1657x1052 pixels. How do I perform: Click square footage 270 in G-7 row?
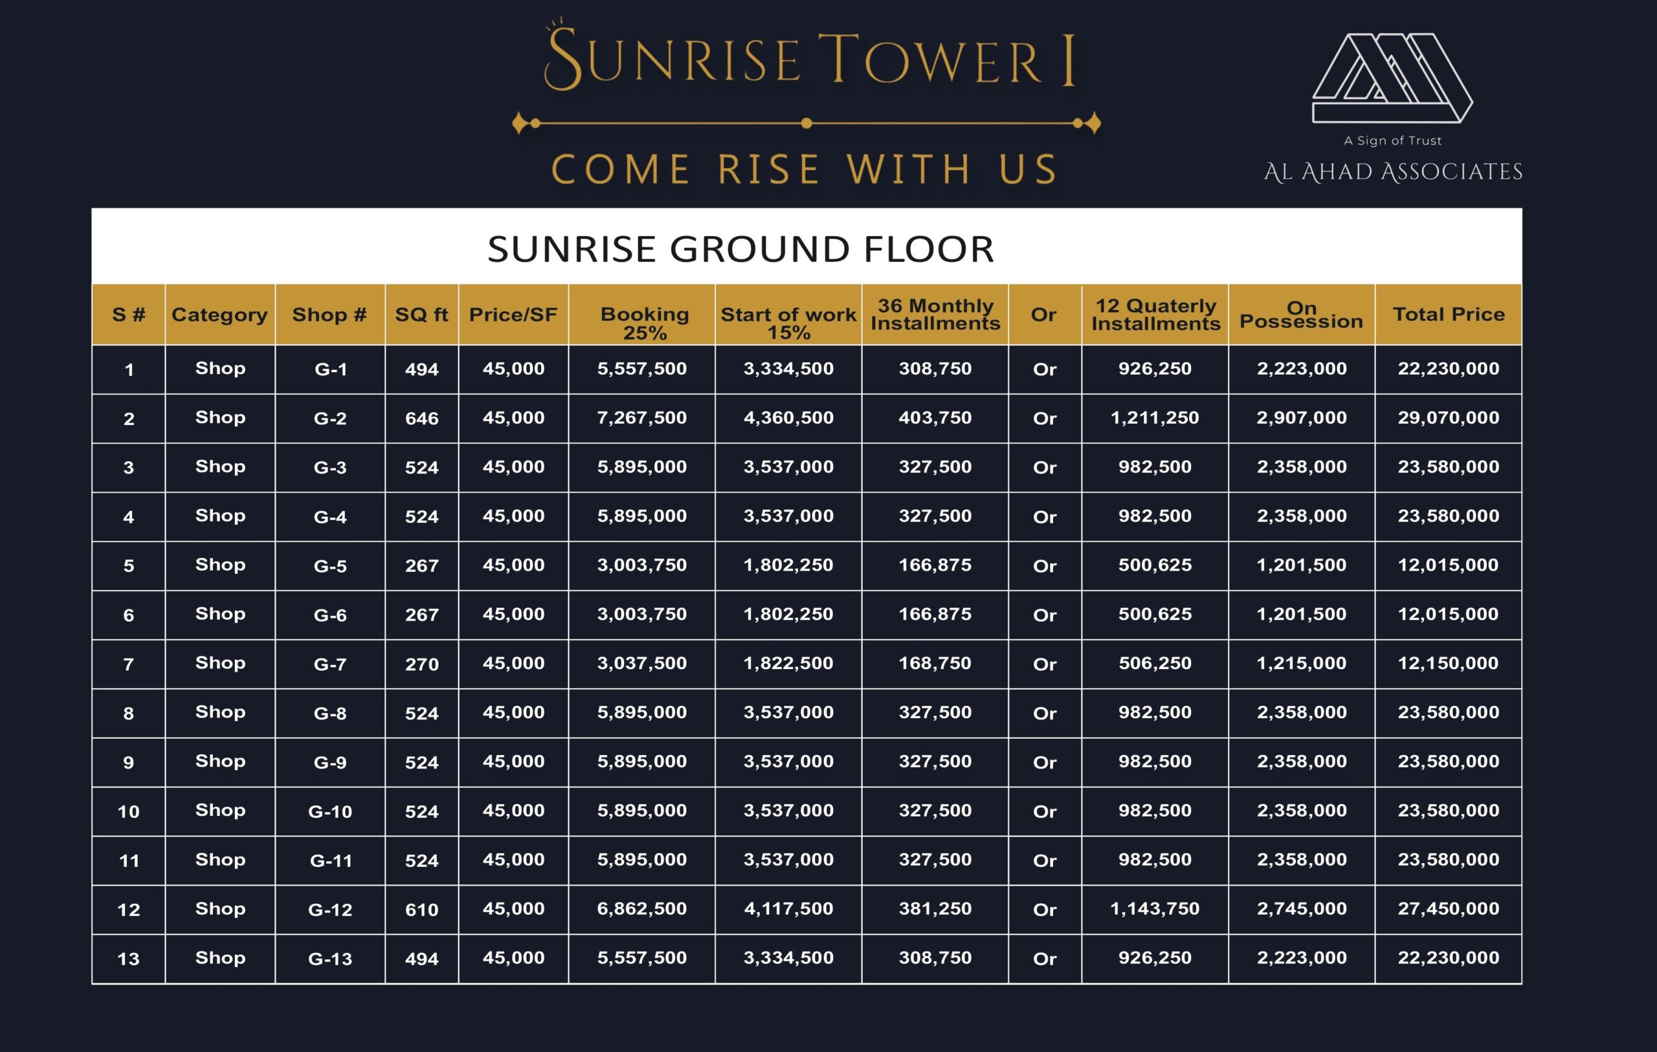point(422,664)
